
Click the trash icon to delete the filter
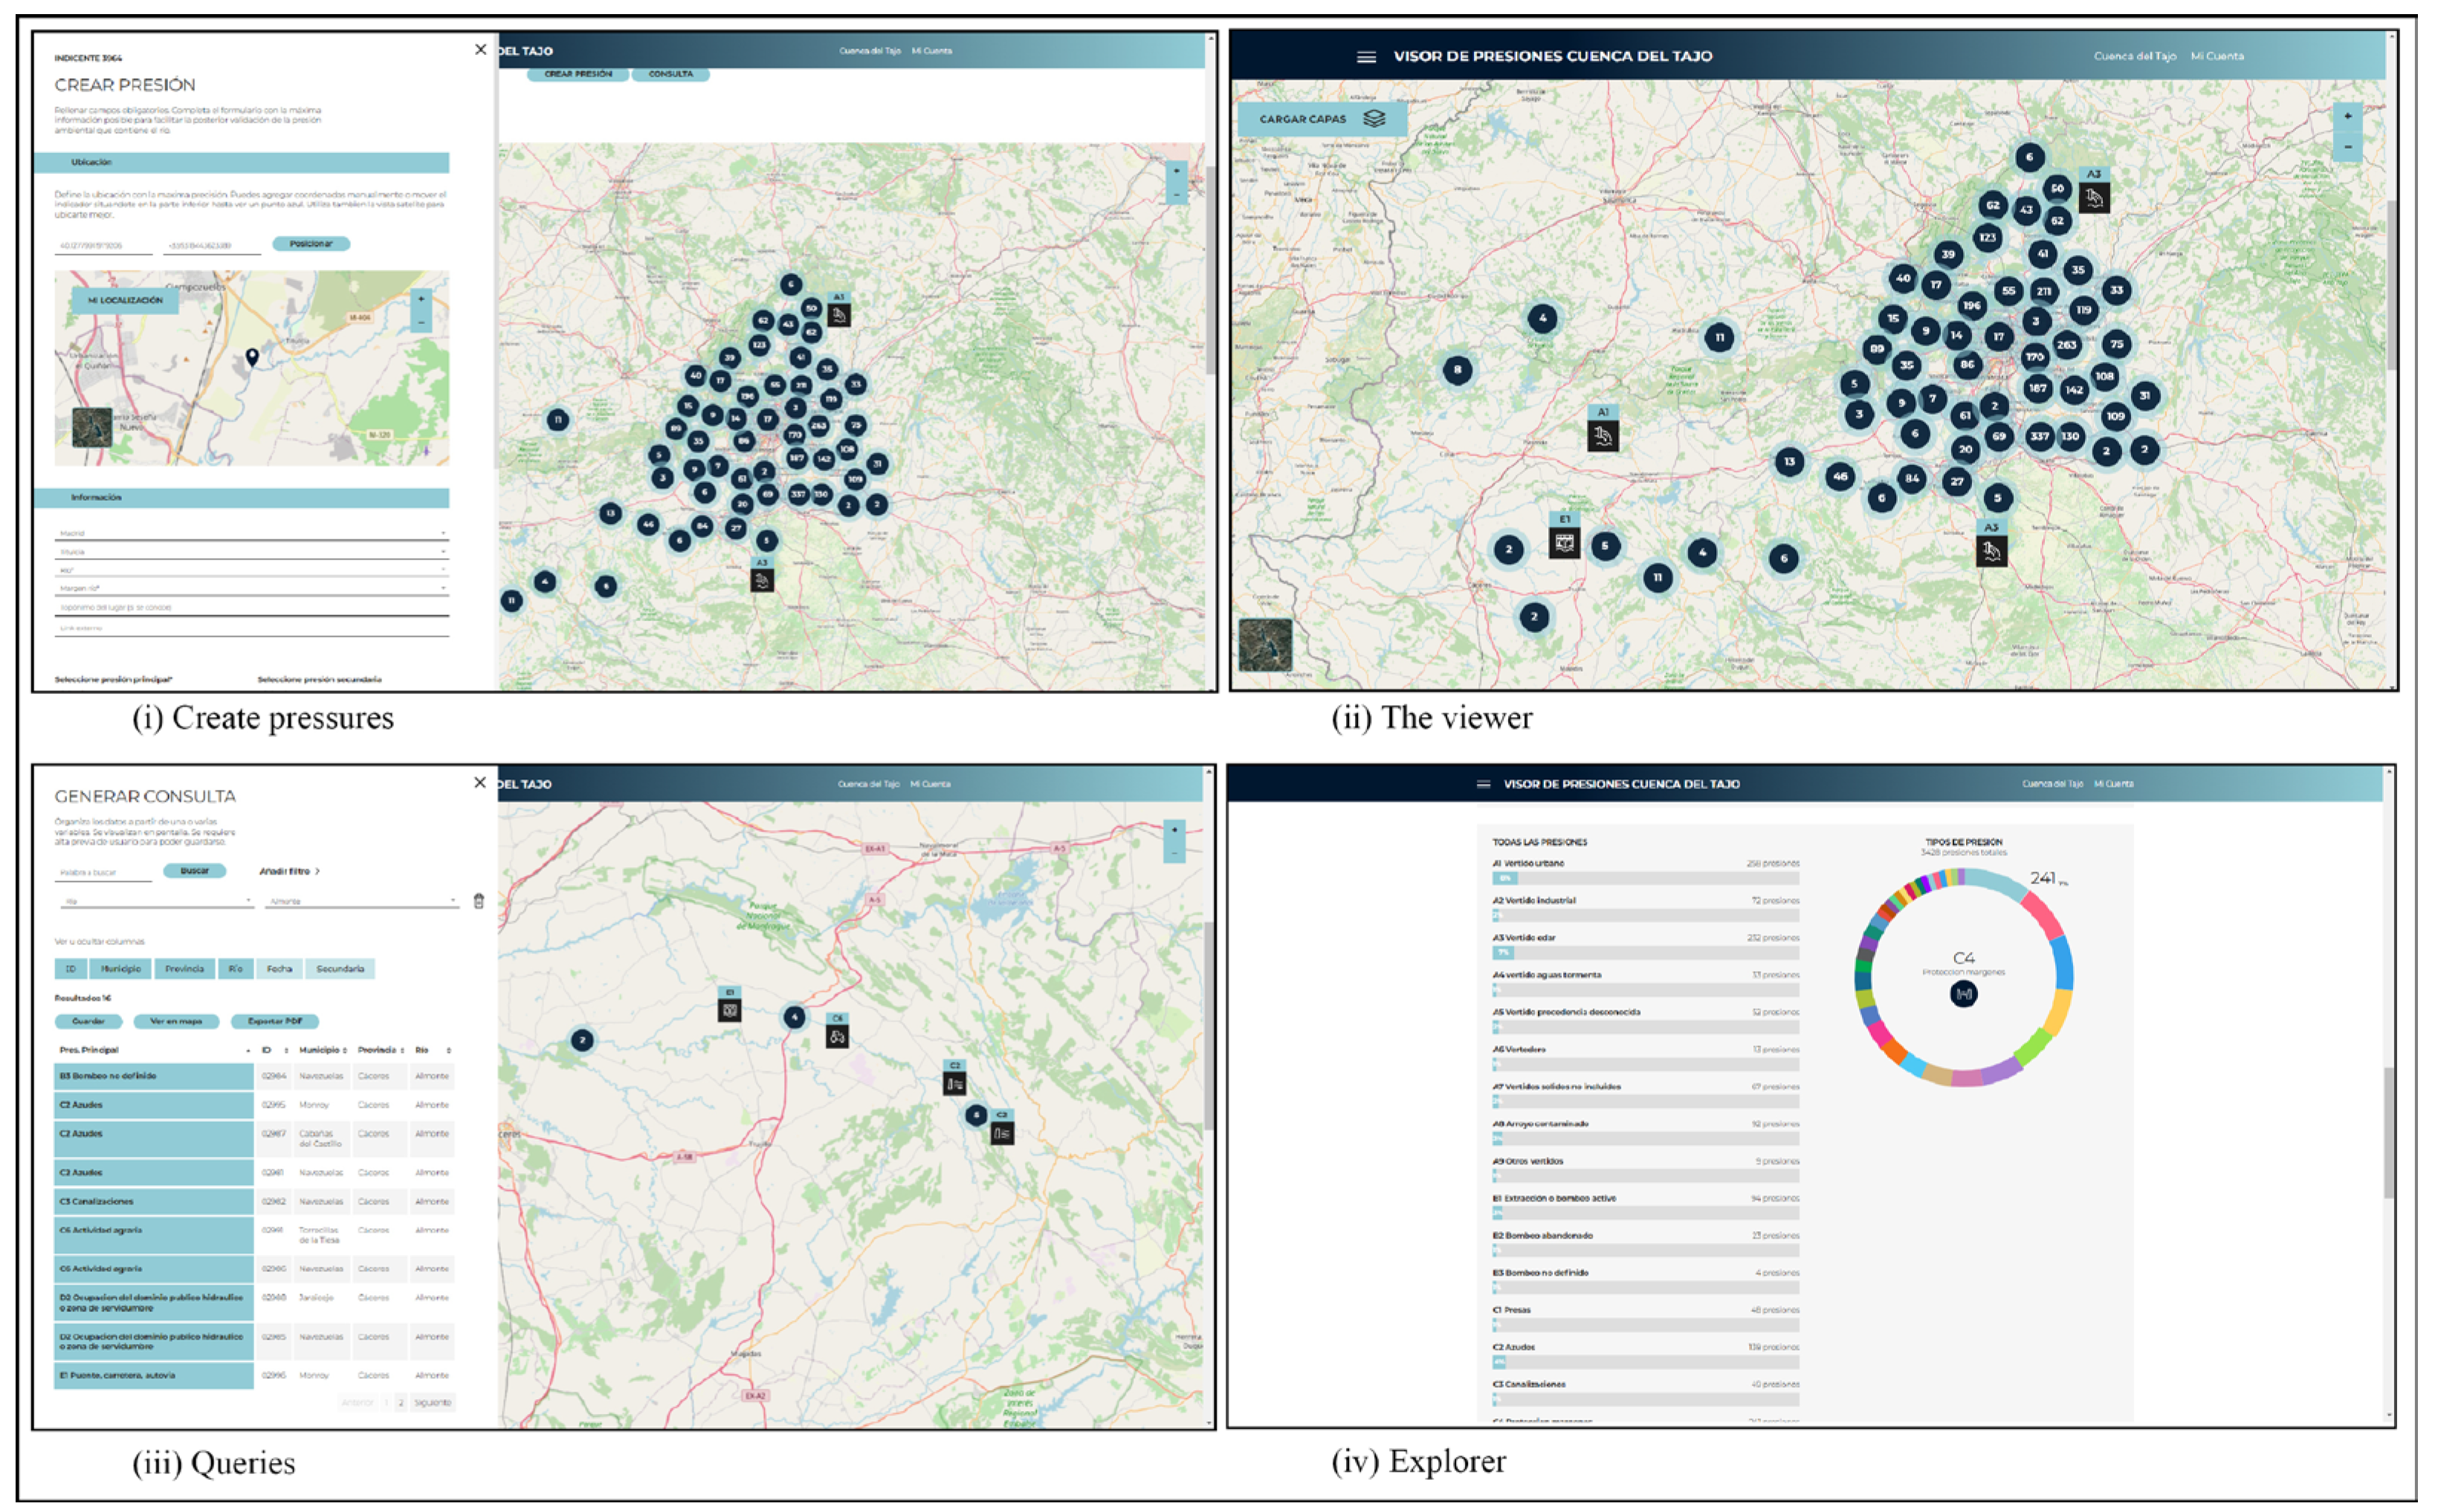point(479,901)
